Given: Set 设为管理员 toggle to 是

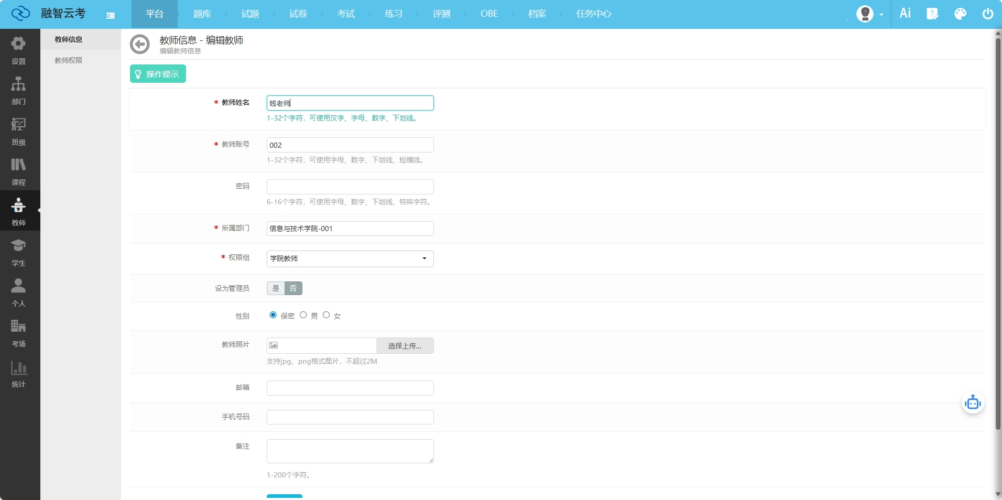Looking at the screenshot, I should 276,288.
